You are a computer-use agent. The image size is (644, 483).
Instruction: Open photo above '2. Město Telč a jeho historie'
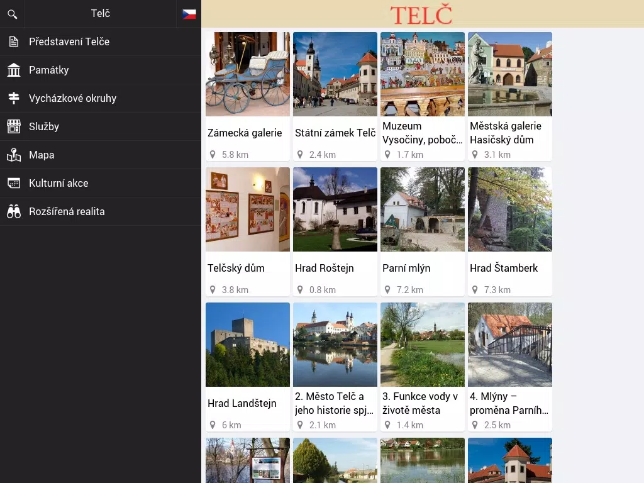pyautogui.click(x=335, y=345)
